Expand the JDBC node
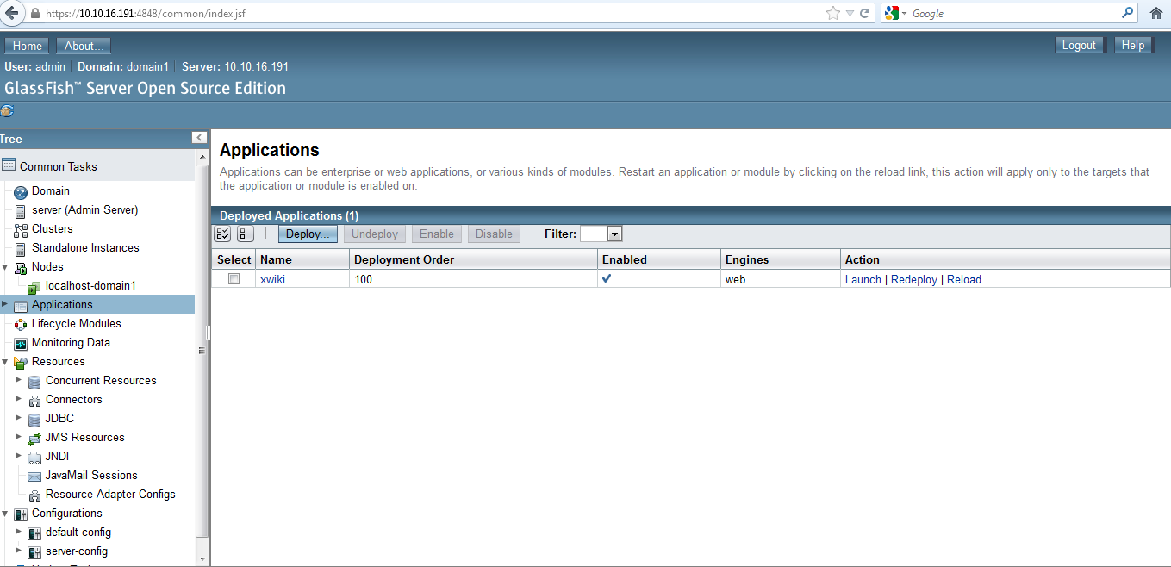Image resolution: width=1171 pixels, height=567 pixels. pos(19,418)
